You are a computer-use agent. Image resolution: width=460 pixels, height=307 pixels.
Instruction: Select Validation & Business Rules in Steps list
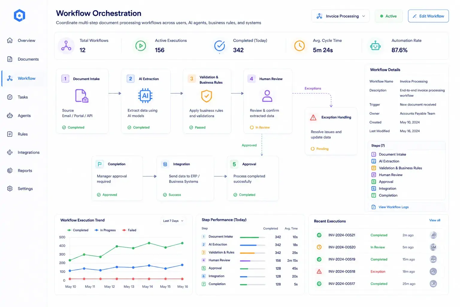point(397,168)
